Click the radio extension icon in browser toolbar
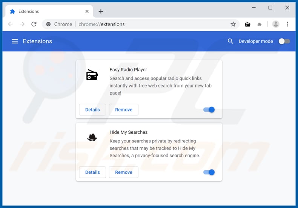This screenshot has width=298, height=208. click(x=247, y=24)
